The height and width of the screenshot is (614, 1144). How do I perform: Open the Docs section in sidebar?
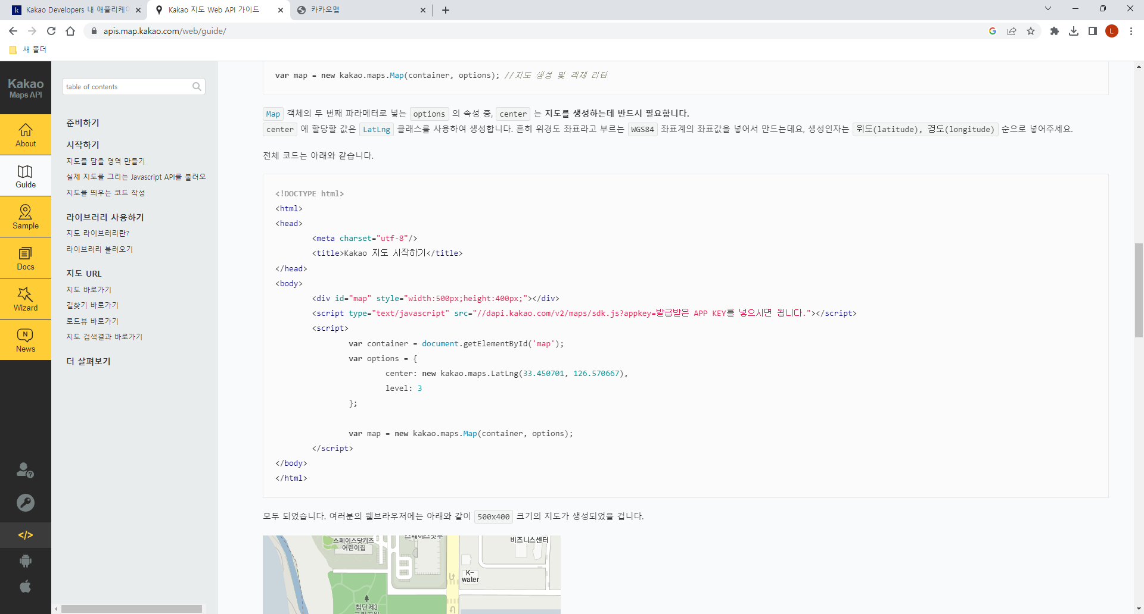[26, 258]
